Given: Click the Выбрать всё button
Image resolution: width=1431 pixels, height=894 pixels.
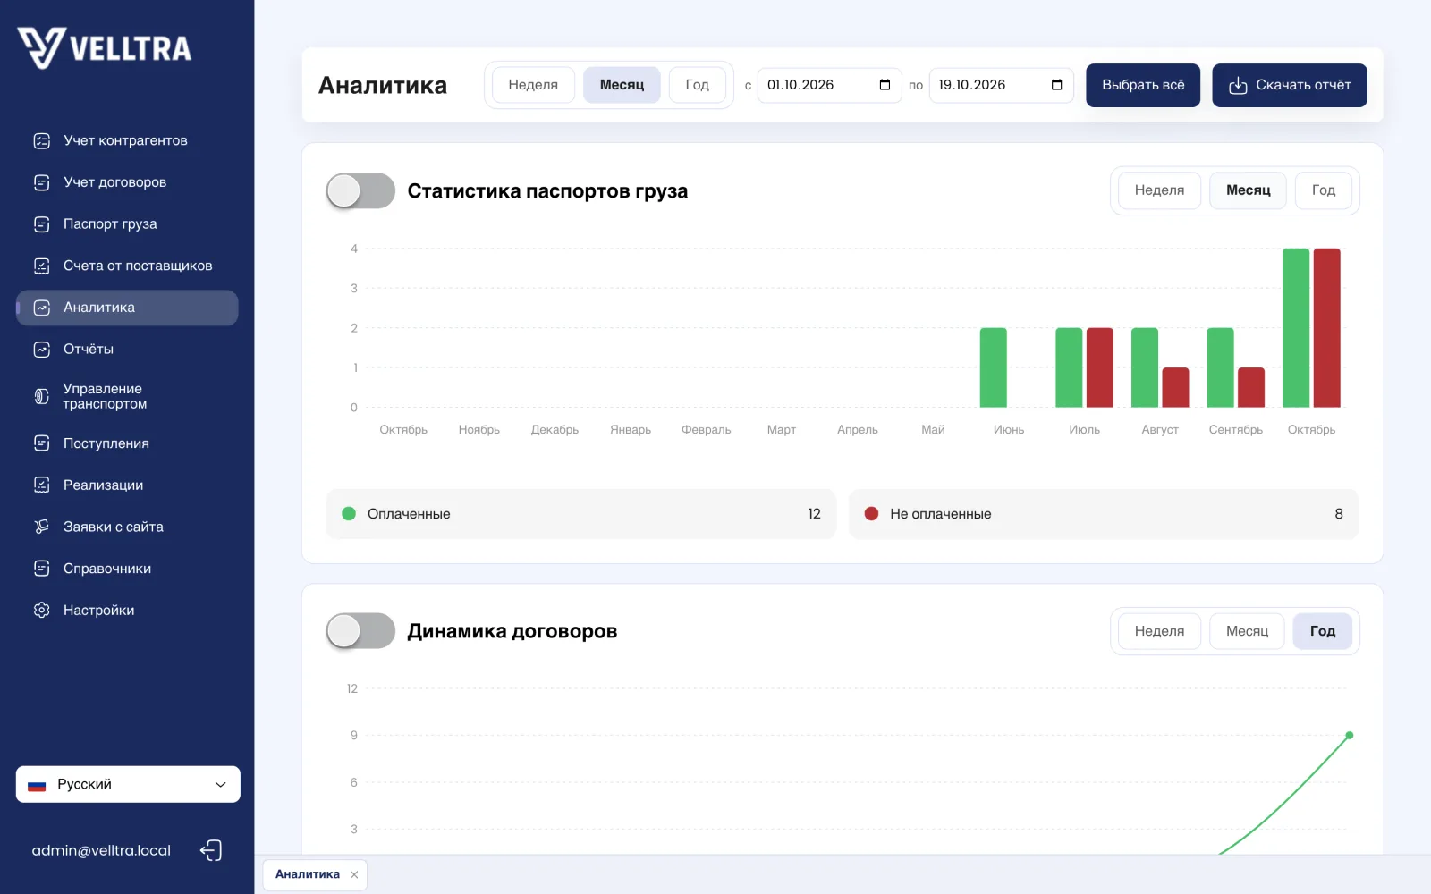Looking at the screenshot, I should tap(1143, 85).
